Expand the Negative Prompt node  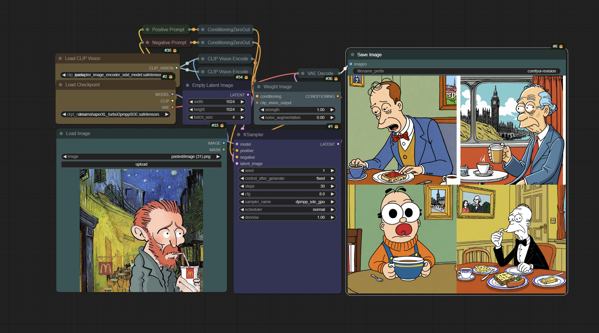[147, 42]
